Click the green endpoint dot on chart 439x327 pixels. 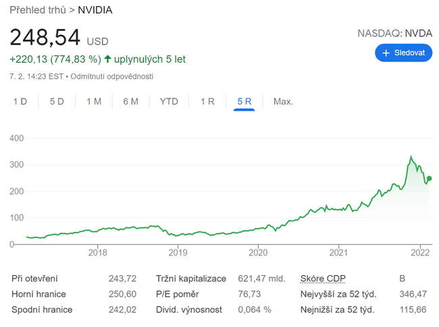pos(430,179)
